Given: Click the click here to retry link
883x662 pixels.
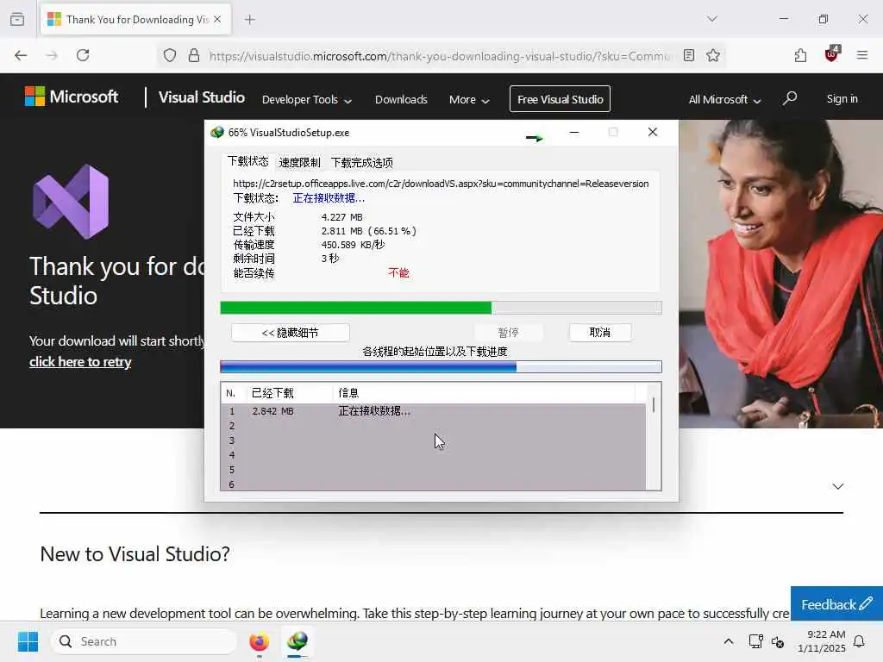Looking at the screenshot, I should point(80,361).
